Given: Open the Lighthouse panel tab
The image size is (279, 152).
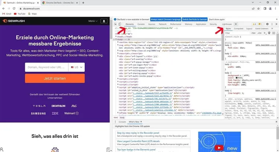Looking at the screenshot, I should [227, 24].
